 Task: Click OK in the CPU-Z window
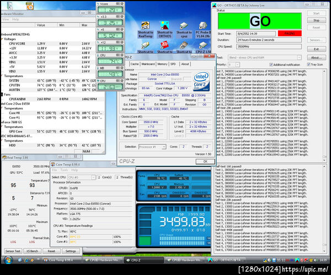click(205, 161)
